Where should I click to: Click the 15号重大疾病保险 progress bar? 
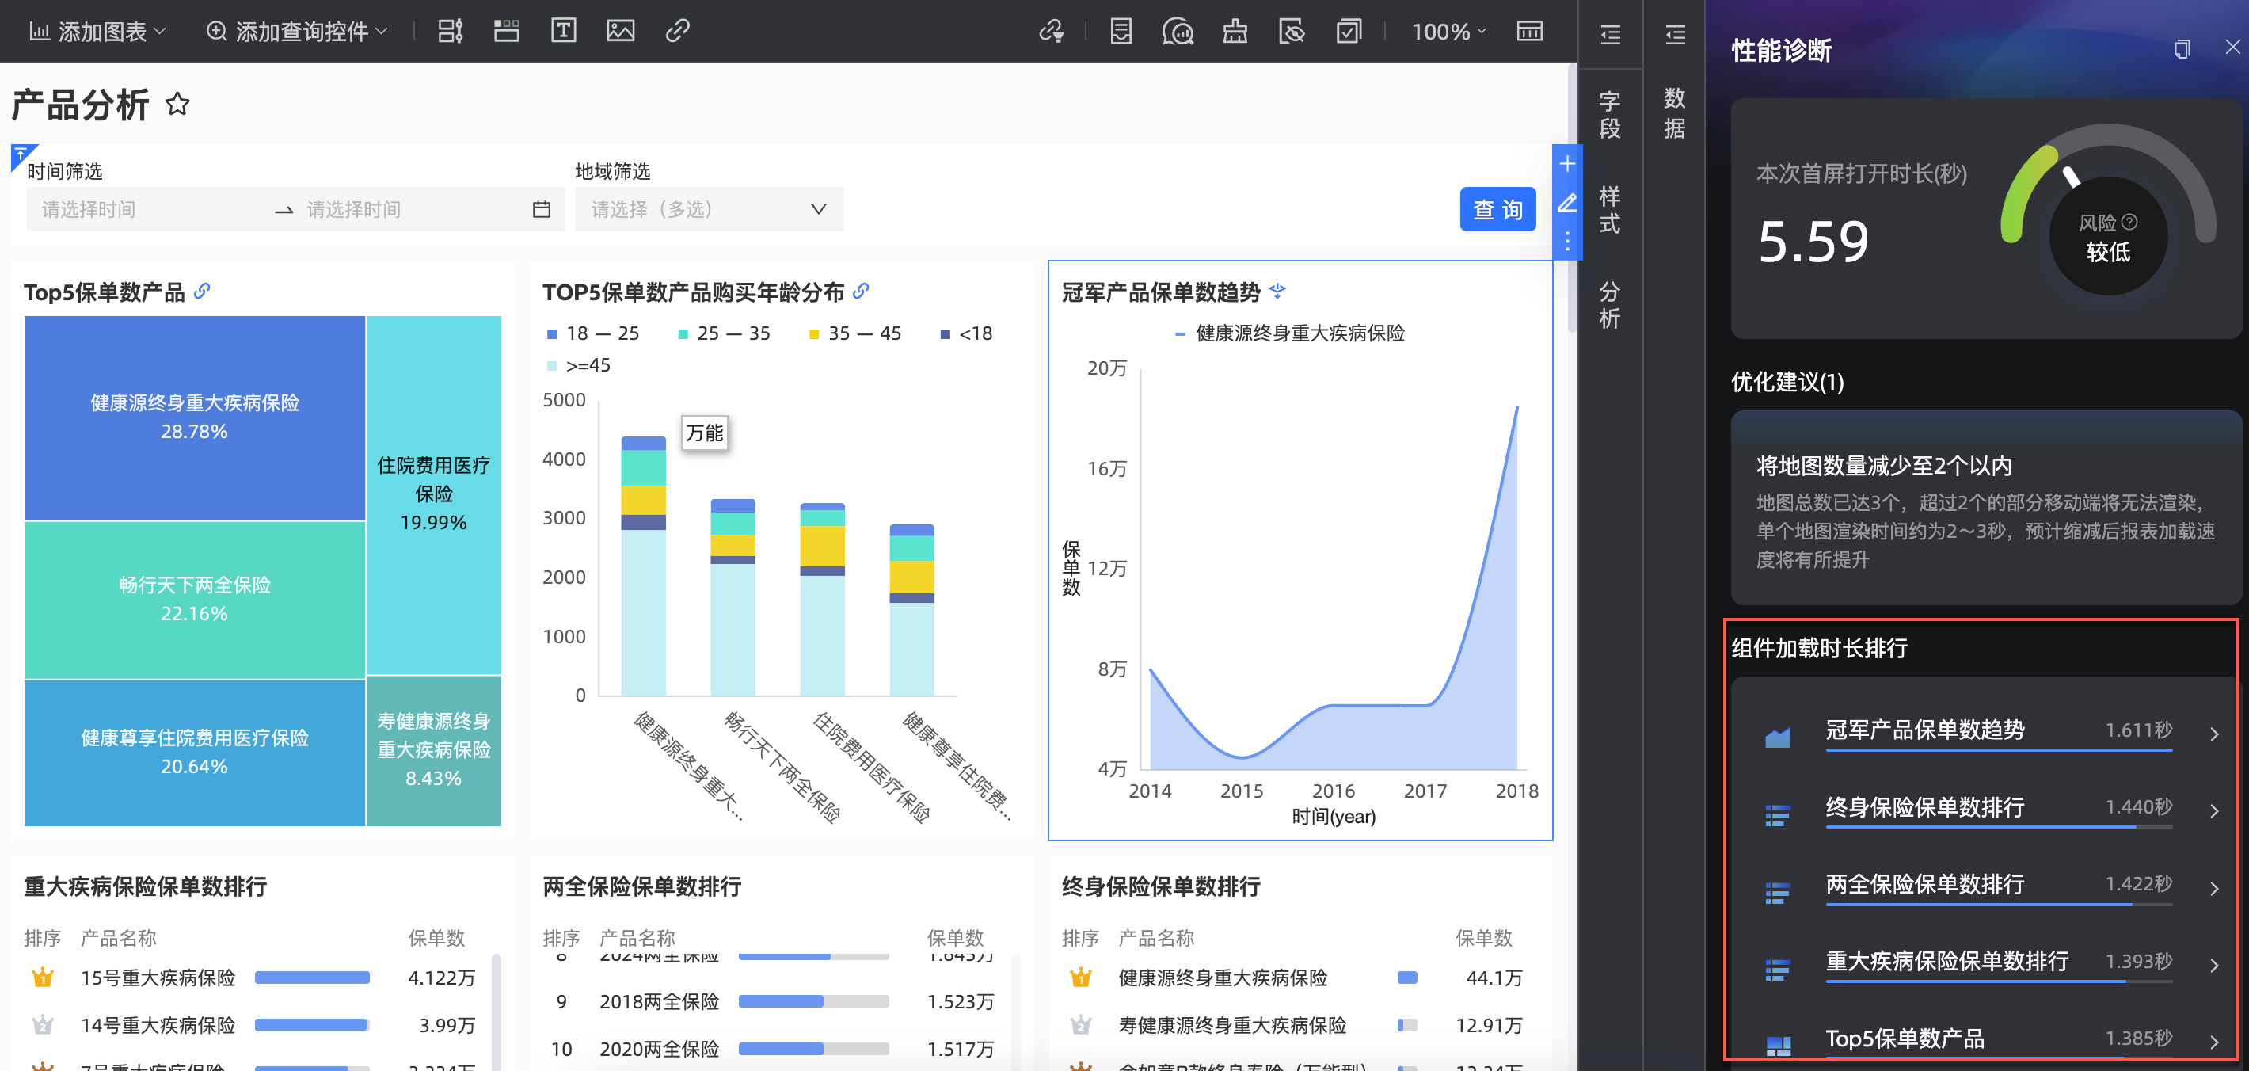click(x=313, y=978)
